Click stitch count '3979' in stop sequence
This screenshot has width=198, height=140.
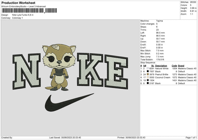[x=152, y=74]
